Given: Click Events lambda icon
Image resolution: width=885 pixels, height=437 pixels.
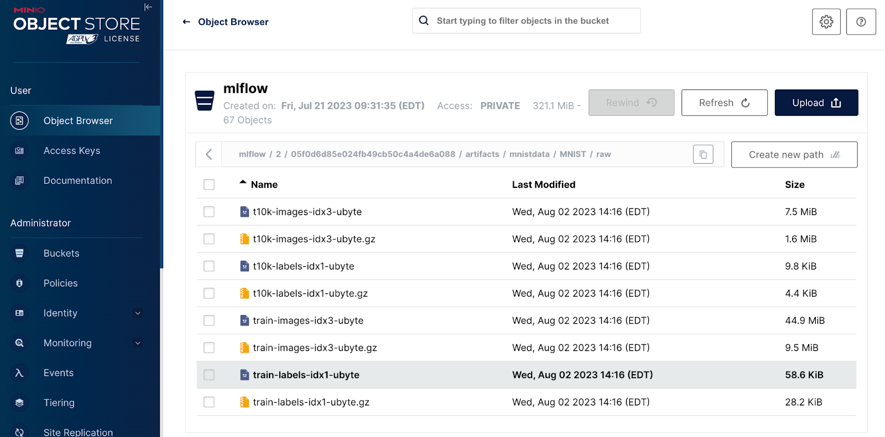Looking at the screenshot, I should click(x=19, y=373).
